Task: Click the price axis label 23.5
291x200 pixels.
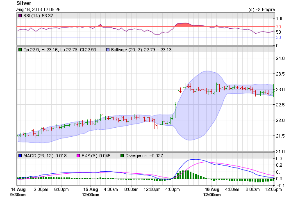Action: (x=280, y=74)
